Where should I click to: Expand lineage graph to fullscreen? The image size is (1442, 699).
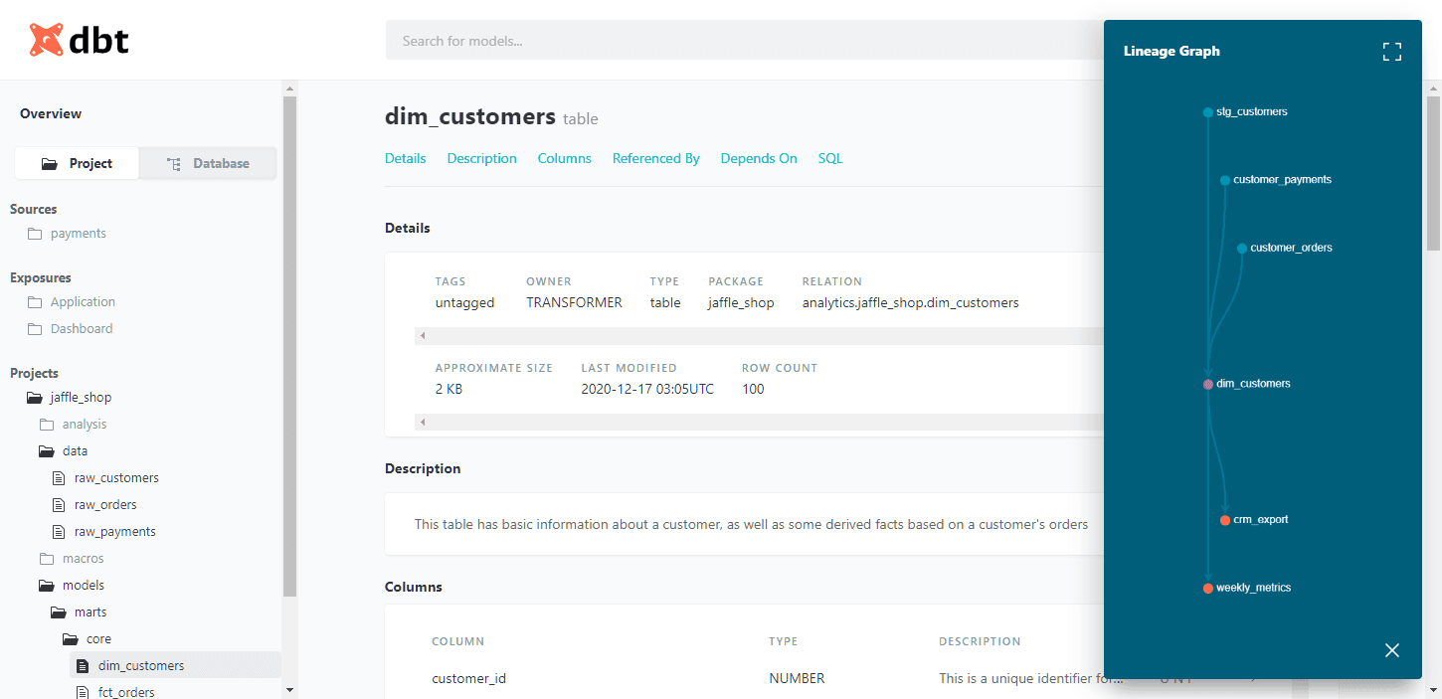pyautogui.click(x=1391, y=52)
